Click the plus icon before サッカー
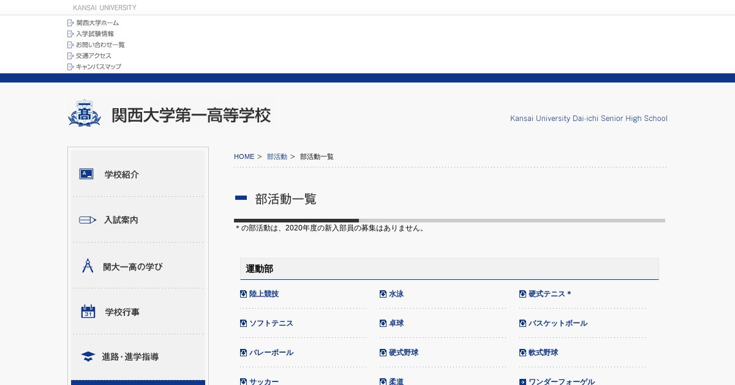This screenshot has height=385, width=735. pos(243,382)
